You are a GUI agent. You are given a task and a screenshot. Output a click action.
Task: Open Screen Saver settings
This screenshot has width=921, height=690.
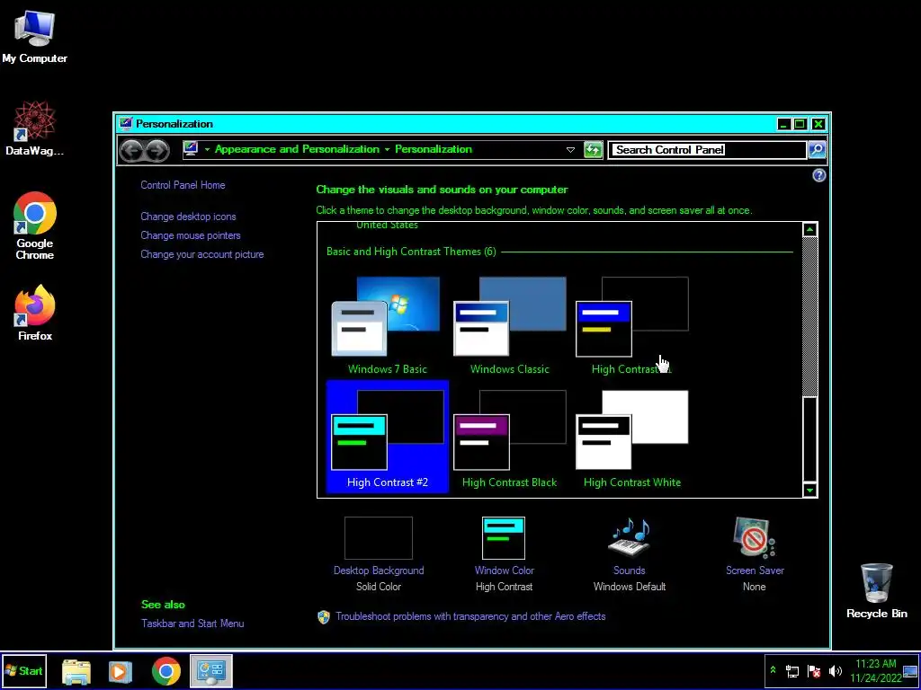click(x=755, y=553)
